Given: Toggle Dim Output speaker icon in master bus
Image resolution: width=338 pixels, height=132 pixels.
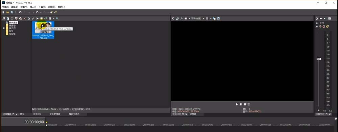Looking at the screenshot, I should coord(325,19).
